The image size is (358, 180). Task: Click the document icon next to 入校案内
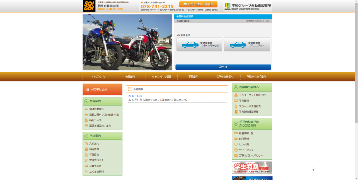click(x=86, y=144)
